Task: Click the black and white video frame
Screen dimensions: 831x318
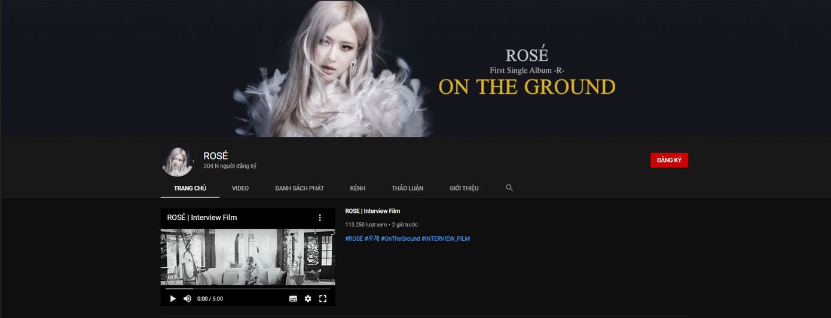Action: pyautogui.click(x=248, y=257)
